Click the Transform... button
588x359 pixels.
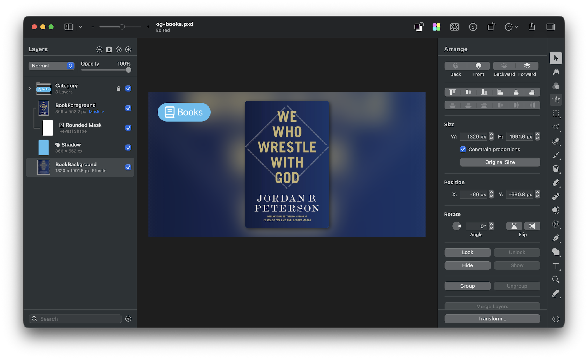pyautogui.click(x=492, y=319)
